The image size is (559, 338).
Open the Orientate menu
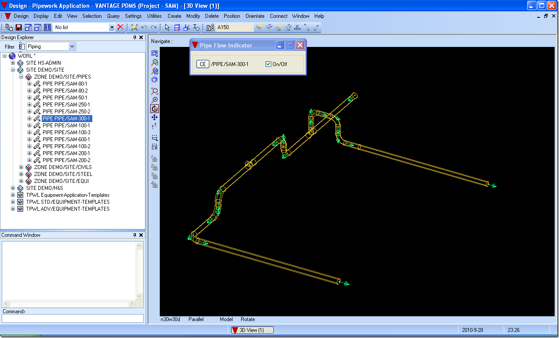(255, 16)
